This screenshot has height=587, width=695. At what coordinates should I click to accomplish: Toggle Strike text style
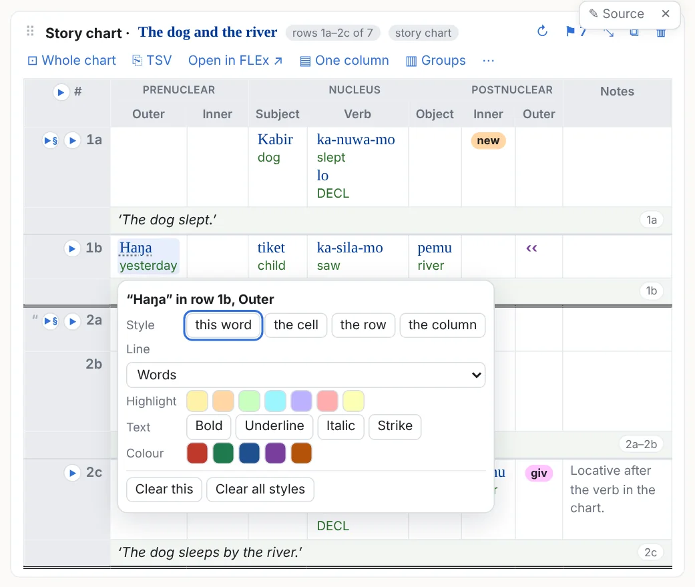[x=395, y=426]
